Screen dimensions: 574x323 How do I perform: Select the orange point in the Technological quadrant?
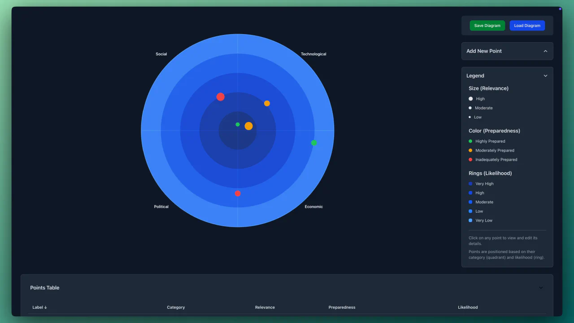[267, 103]
